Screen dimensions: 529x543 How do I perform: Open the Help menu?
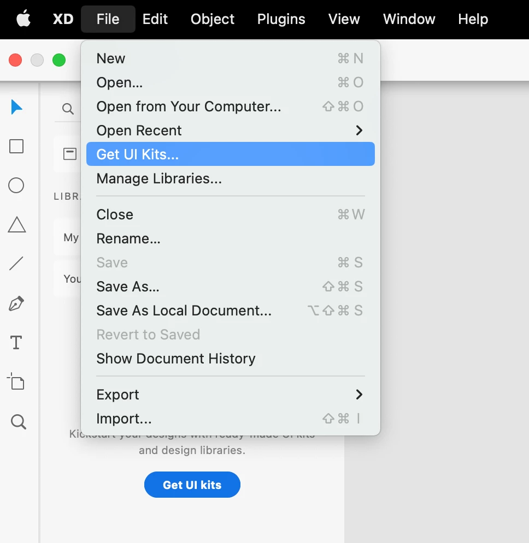tap(473, 19)
